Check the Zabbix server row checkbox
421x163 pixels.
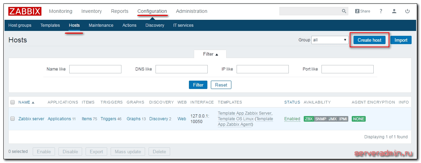pos(13,119)
